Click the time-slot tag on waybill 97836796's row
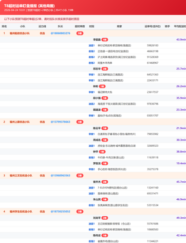This screenshot has height=243, width=186. tap(92, 104)
